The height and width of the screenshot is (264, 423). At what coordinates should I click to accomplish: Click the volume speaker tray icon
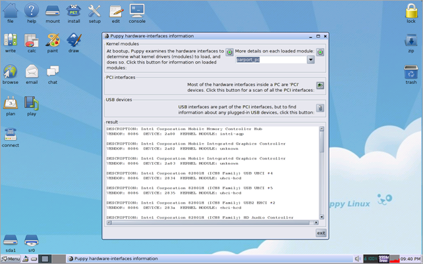[x=358, y=259]
